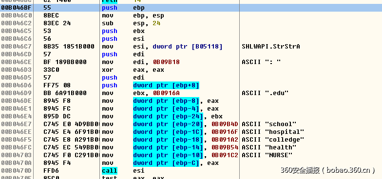This screenshot has width=382, height=179.
Task: Select address 00B046E7
Action: (x=17, y=124)
